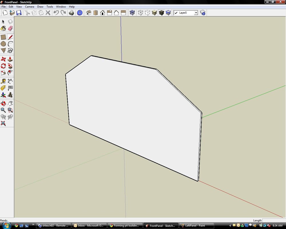286x229 pixels.
Task: Open the Layer0 dropdown list
Action: point(196,13)
